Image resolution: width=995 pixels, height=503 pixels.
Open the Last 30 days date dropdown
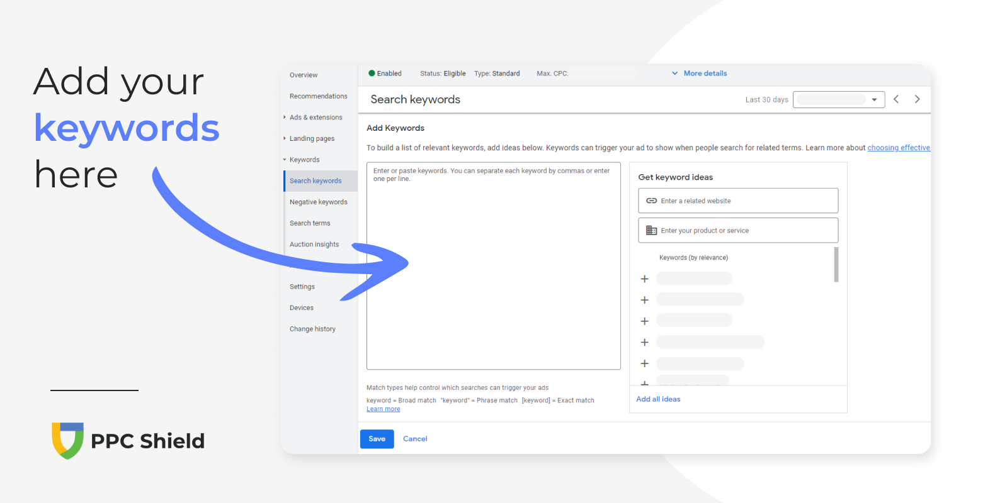[838, 99]
